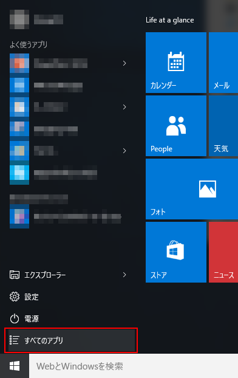Click the 電源 power icon
The image size is (238, 378).
[15, 318]
